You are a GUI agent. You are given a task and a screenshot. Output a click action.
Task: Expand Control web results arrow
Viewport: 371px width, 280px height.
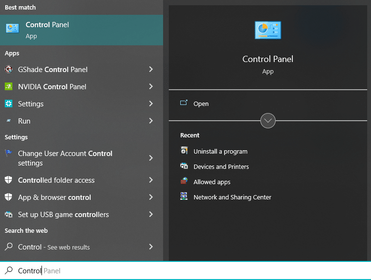(x=151, y=247)
